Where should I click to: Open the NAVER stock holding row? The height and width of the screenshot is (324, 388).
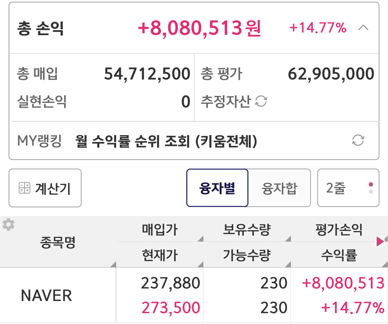[x=194, y=295]
